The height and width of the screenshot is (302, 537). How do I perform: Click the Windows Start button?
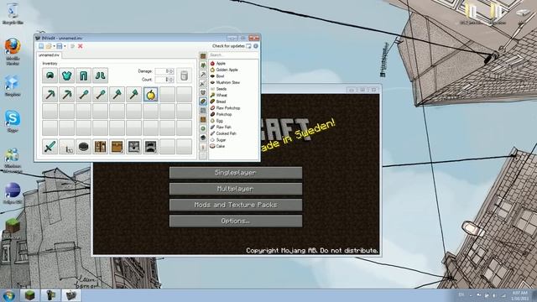[x=8, y=295]
